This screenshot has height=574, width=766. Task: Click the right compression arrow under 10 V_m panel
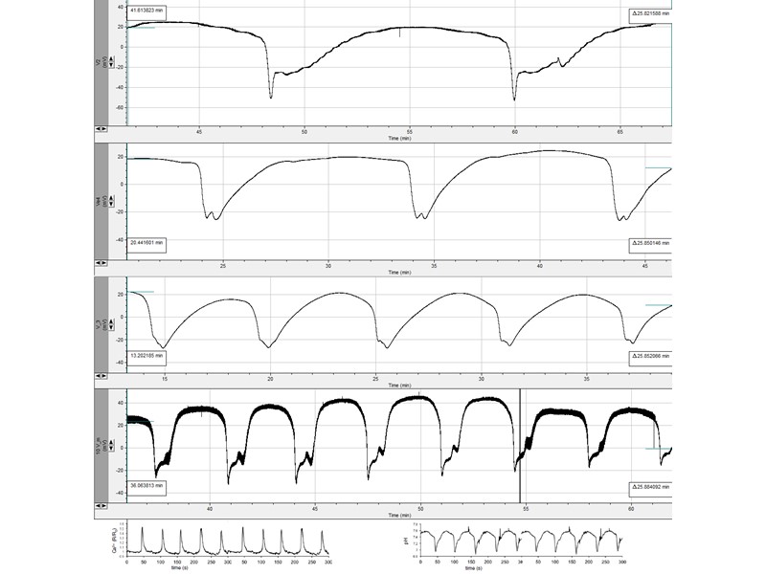[103, 506]
